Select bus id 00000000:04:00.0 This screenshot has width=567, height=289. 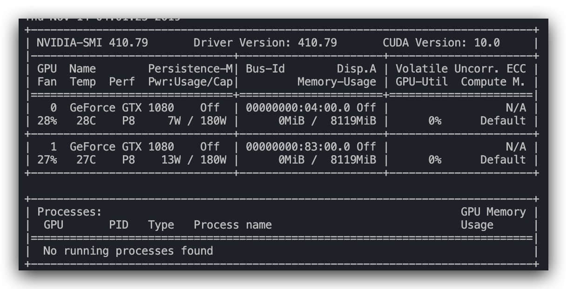tap(298, 108)
